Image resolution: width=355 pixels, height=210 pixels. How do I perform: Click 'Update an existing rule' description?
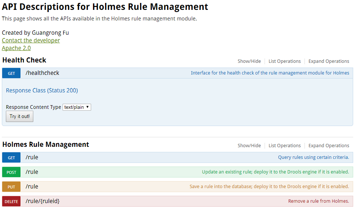tap(276, 172)
